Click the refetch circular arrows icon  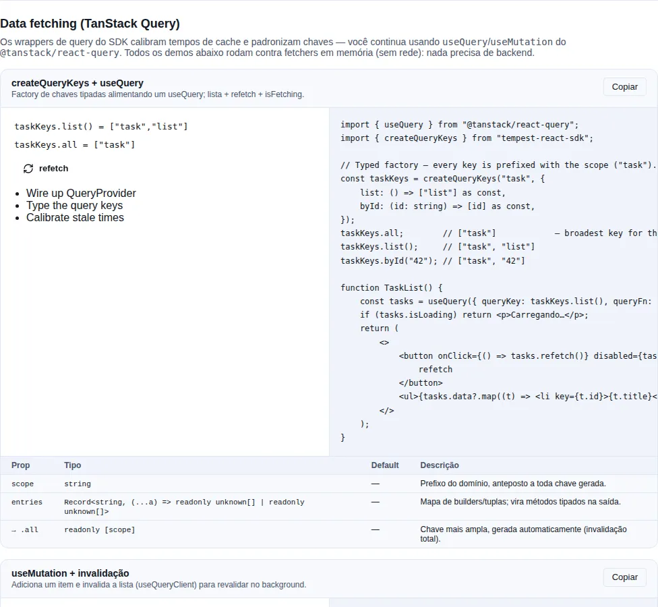click(28, 169)
